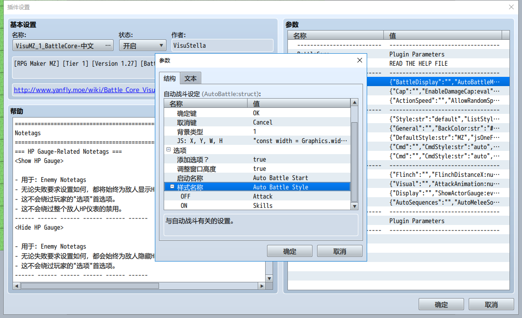522x318 pixels.
Task: Click 确定 in the 参数 dialog
Action: click(x=290, y=251)
